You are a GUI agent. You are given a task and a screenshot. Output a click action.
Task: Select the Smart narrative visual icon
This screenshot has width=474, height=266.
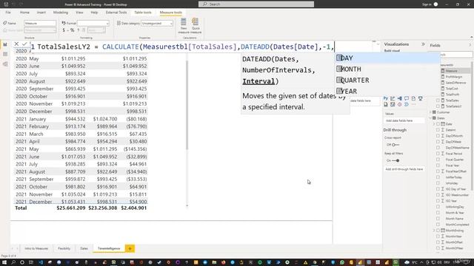(x=413, y=98)
